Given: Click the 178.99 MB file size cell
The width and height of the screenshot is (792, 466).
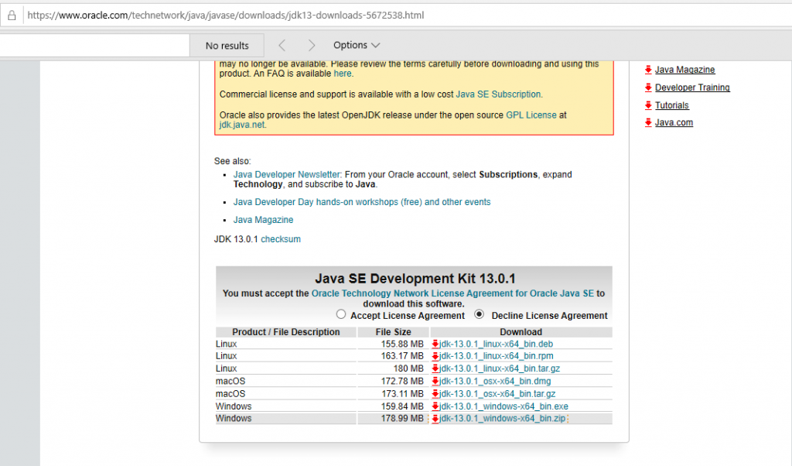Looking at the screenshot, I should (394, 419).
